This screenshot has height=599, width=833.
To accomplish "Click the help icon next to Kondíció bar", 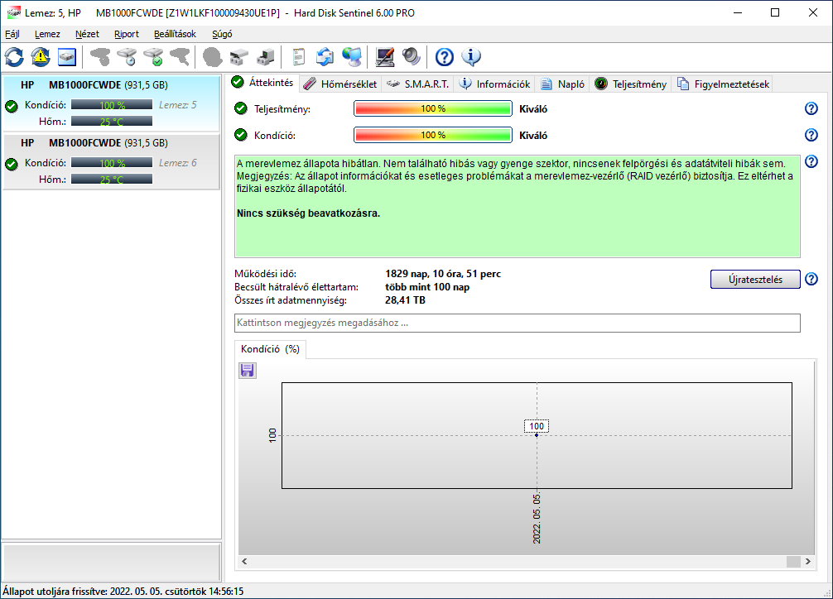I will tap(811, 135).
